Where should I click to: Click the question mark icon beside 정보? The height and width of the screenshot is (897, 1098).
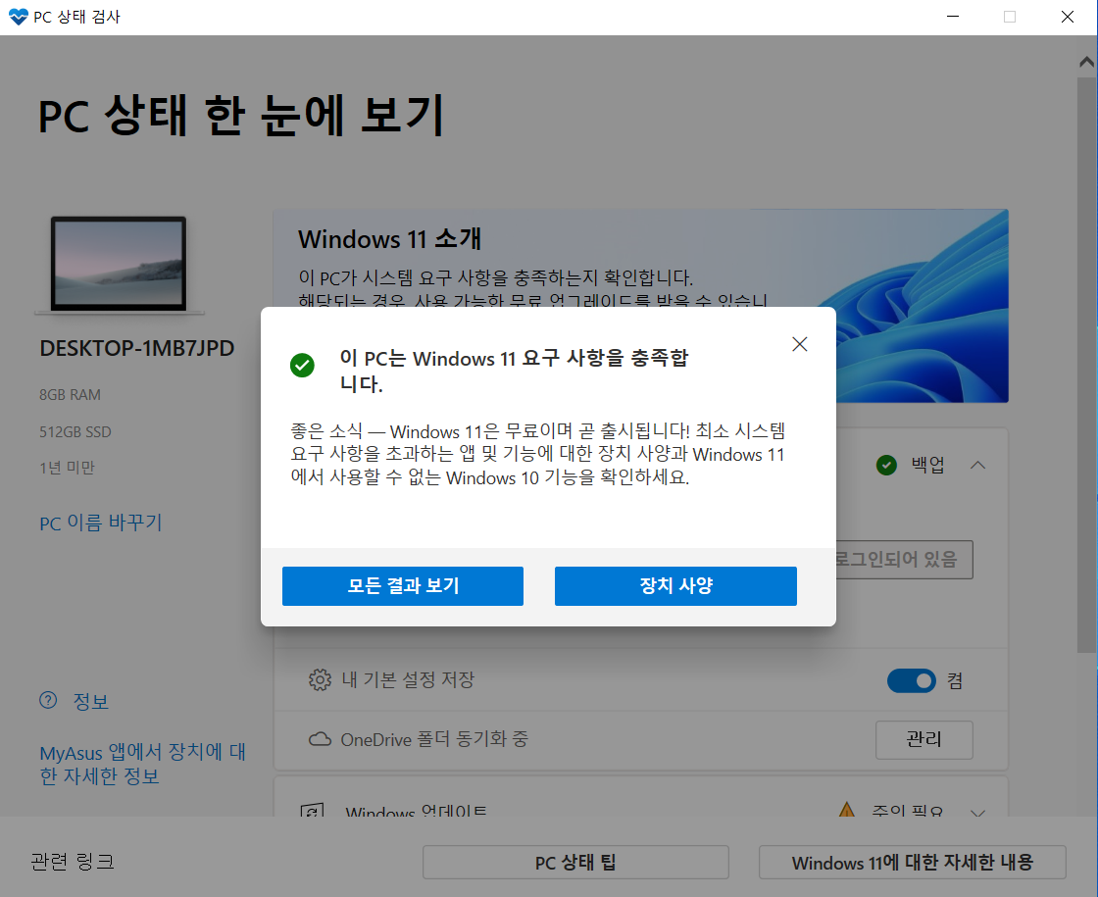pyautogui.click(x=48, y=700)
